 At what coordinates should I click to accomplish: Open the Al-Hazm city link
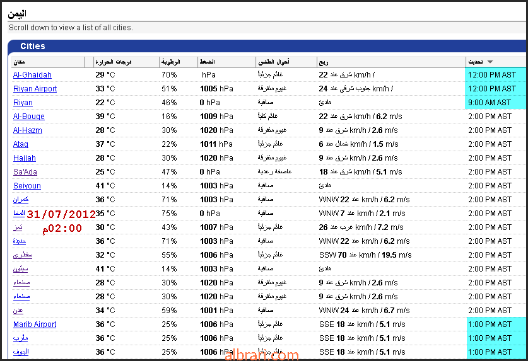point(28,130)
